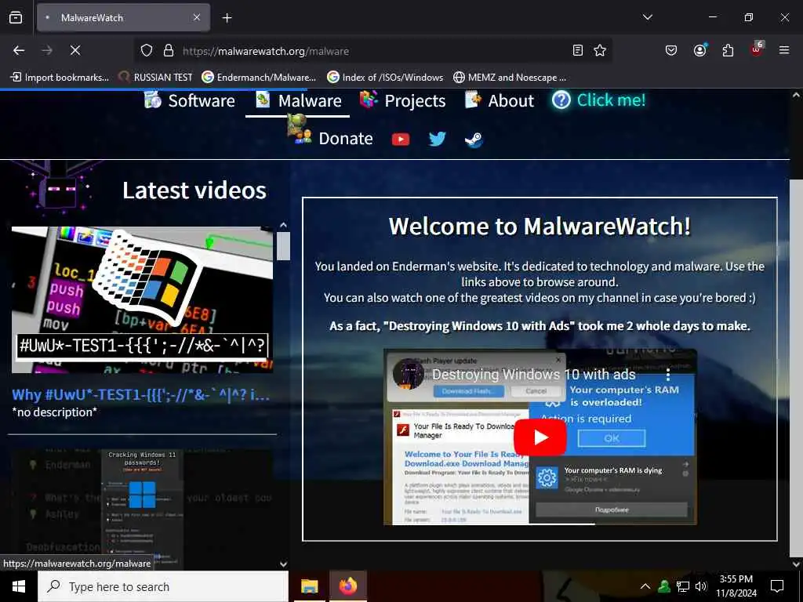
Task: Open a new tab with plus button
Action: click(227, 18)
